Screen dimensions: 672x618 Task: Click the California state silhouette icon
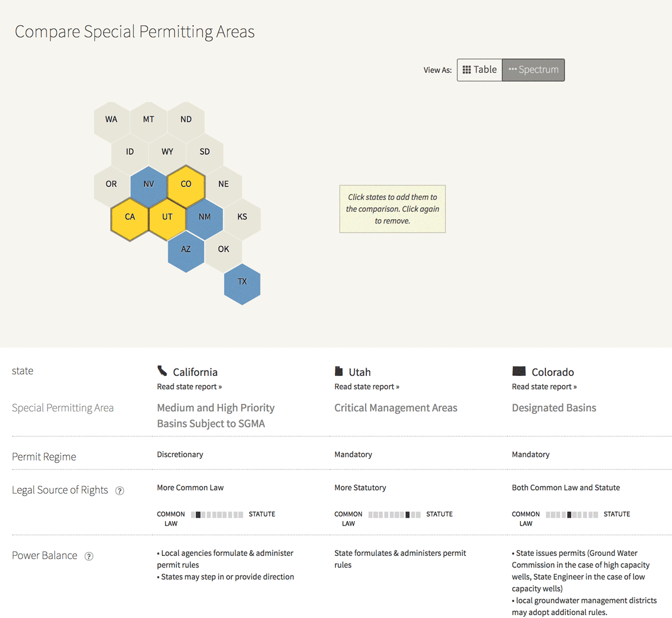(162, 371)
